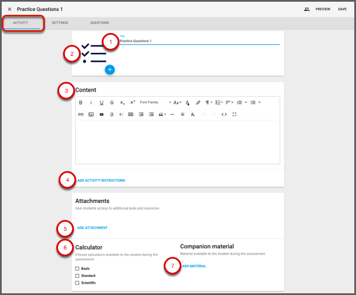Switch to the Settings tab
356x295 pixels.
pos(60,23)
